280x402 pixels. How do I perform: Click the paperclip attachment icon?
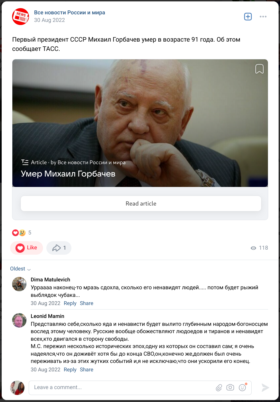[x=219, y=388]
